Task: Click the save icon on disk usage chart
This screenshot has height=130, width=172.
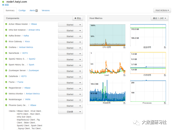Action: click(165, 47)
